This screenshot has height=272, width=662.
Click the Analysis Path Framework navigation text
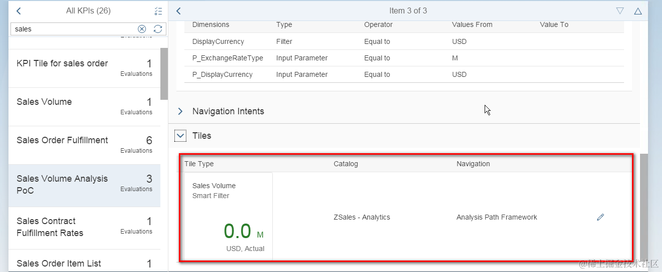(x=497, y=217)
